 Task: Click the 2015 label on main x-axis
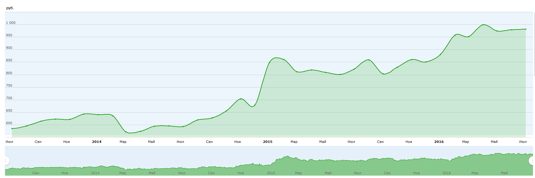point(268,142)
